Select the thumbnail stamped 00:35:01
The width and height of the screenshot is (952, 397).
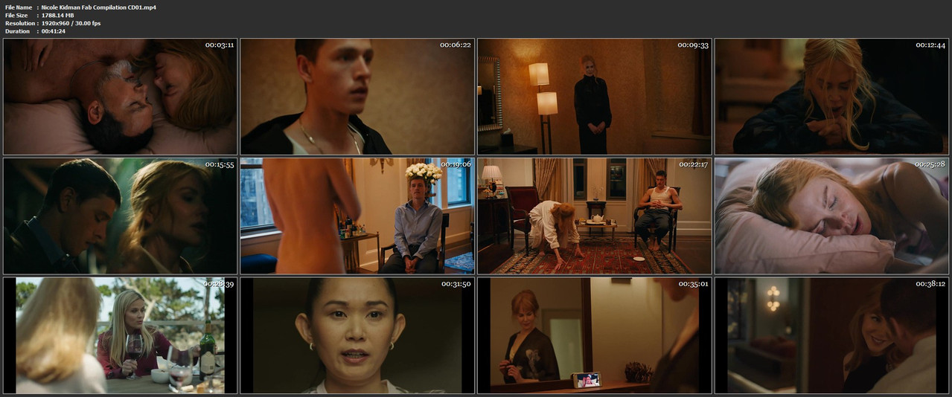pos(595,335)
